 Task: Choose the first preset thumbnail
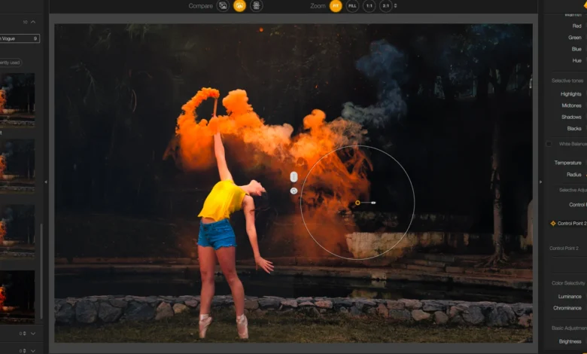17,99
